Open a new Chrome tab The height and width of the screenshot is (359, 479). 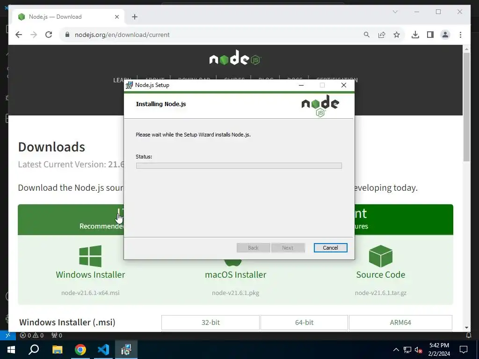(135, 17)
